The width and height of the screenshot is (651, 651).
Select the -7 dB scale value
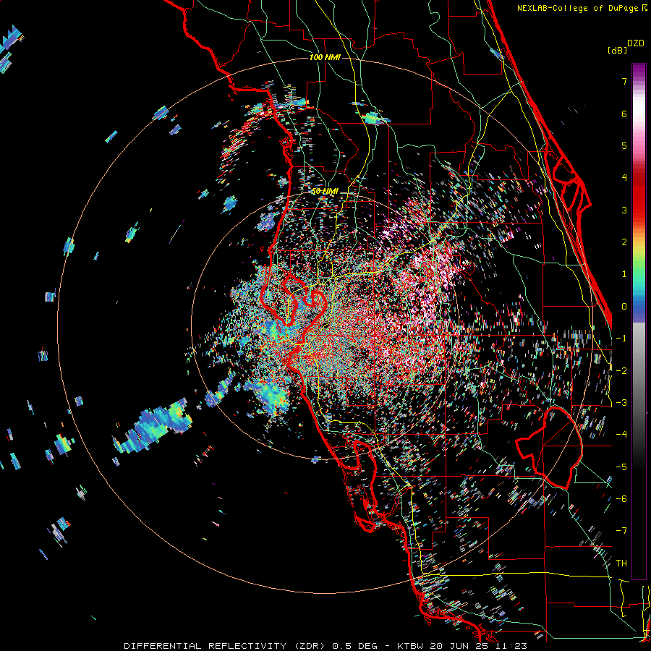[x=621, y=531]
